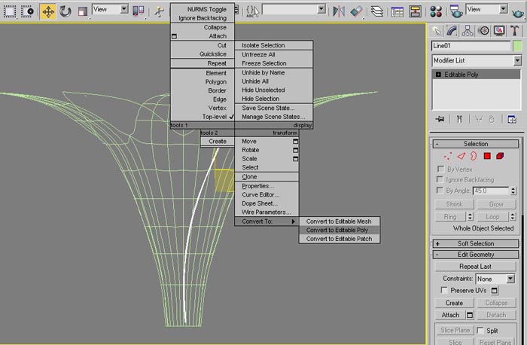Collapse the Selection rollout
Screen dimensions: 527x345
pyautogui.click(x=476, y=144)
